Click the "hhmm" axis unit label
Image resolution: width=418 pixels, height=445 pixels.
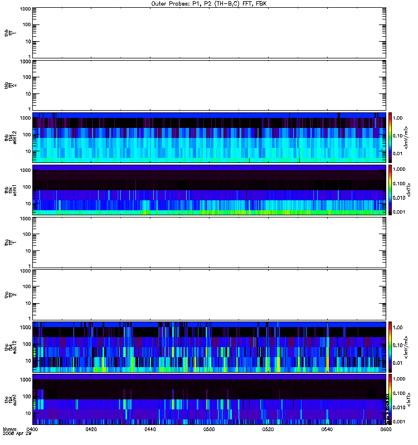[9, 429]
